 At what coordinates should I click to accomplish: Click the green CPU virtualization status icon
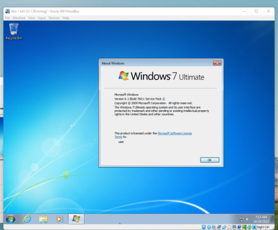click(x=245, y=227)
